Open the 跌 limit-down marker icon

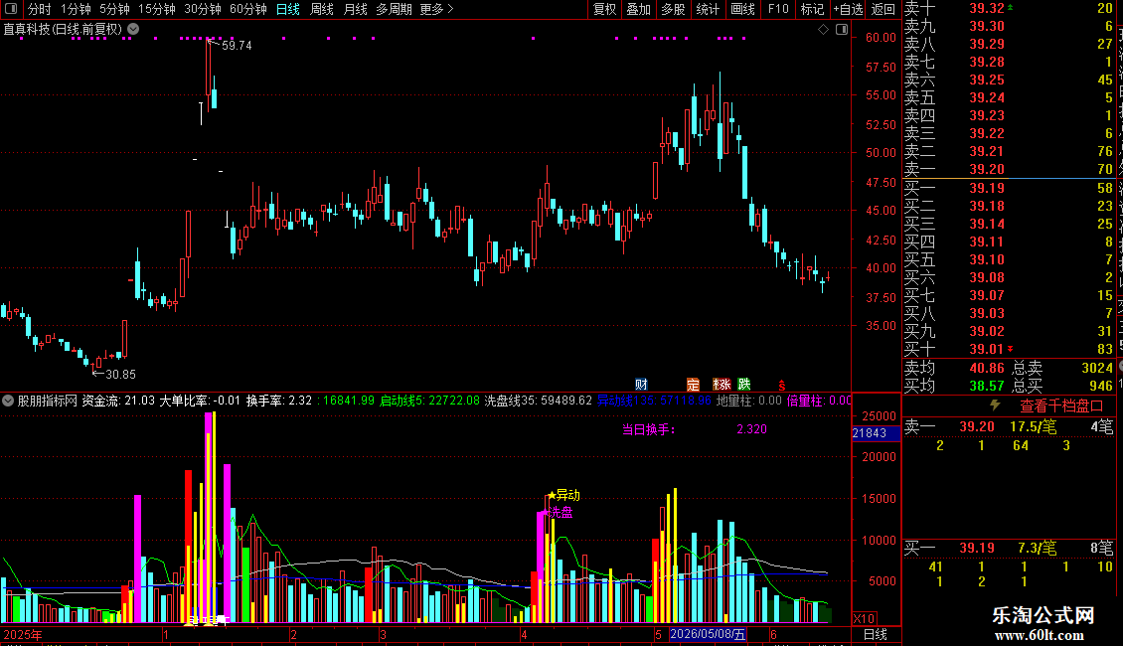pyautogui.click(x=744, y=385)
